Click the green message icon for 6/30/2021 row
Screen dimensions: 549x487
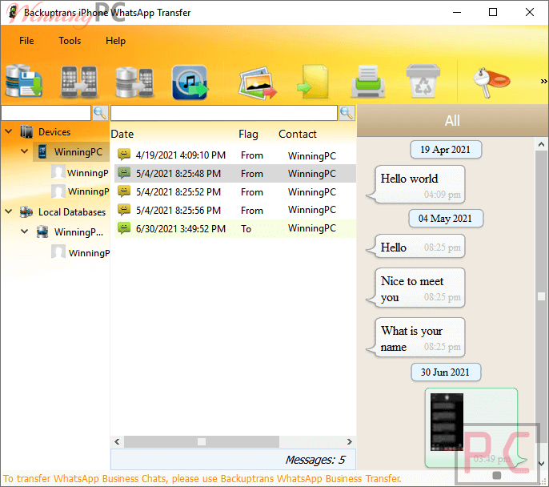[124, 228]
